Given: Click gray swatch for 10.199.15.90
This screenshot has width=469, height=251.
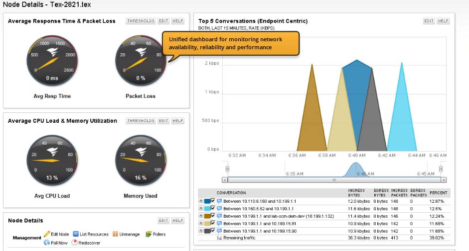Looking at the screenshot, I should [207, 231].
